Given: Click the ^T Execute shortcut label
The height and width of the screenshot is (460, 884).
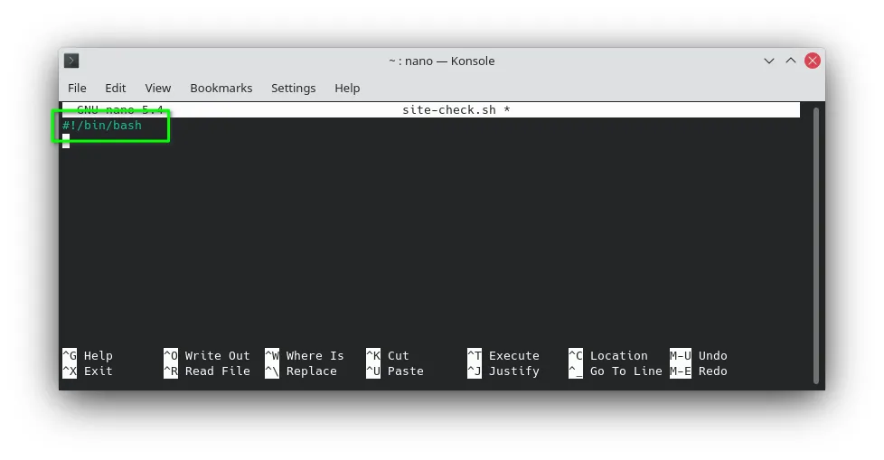Looking at the screenshot, I should (x=503, y=356).
